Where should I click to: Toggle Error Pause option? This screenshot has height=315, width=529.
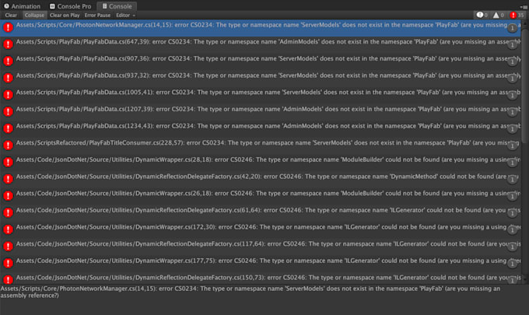[97, 16]
